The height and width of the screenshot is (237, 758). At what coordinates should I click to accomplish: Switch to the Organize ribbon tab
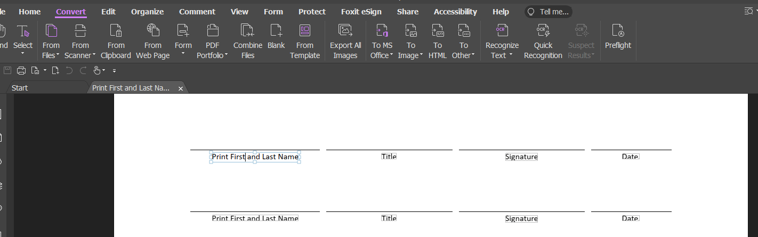click(x=147, y=12)
